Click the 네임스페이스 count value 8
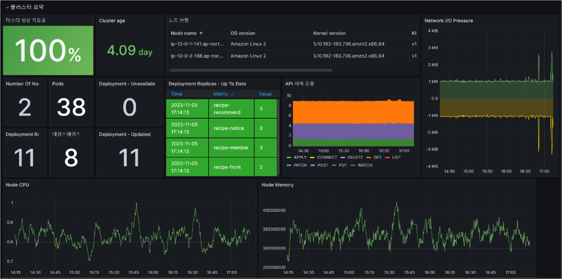 point(71,158)
